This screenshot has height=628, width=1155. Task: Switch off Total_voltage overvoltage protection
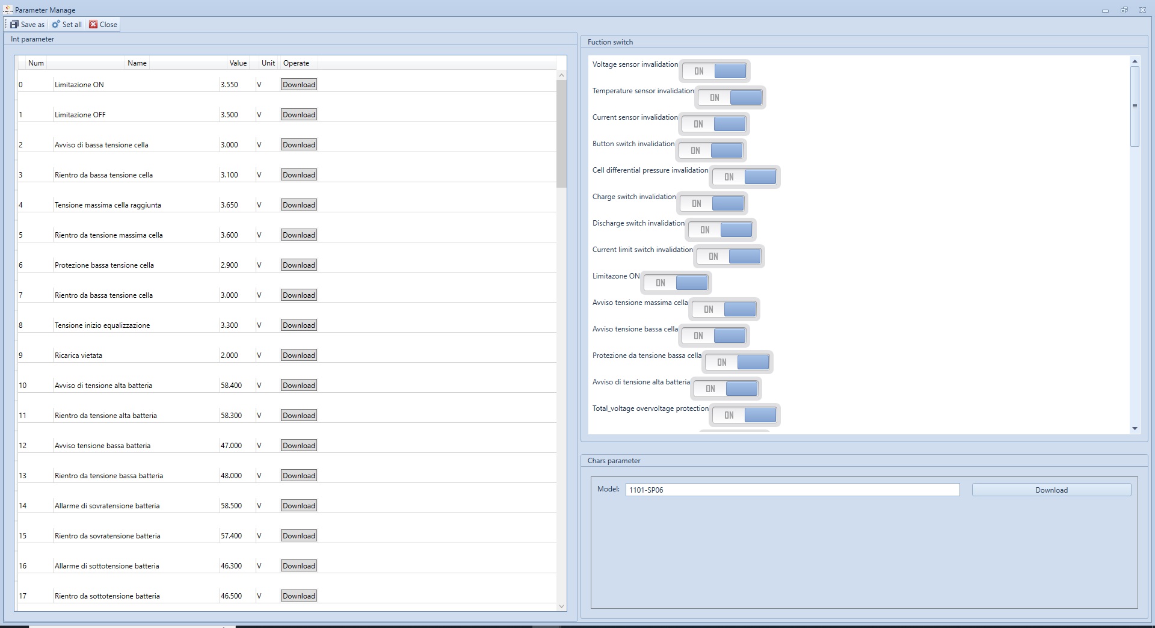tap(745, 415)
